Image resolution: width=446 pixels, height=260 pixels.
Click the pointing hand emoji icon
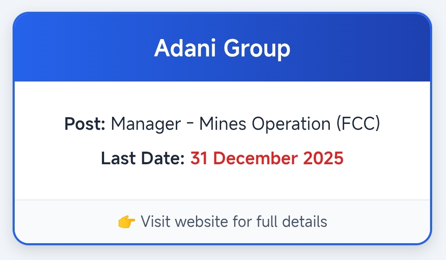coord(127,222)
